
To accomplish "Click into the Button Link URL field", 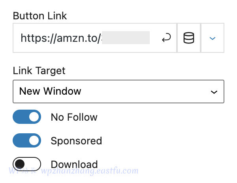I will point(95,38).
